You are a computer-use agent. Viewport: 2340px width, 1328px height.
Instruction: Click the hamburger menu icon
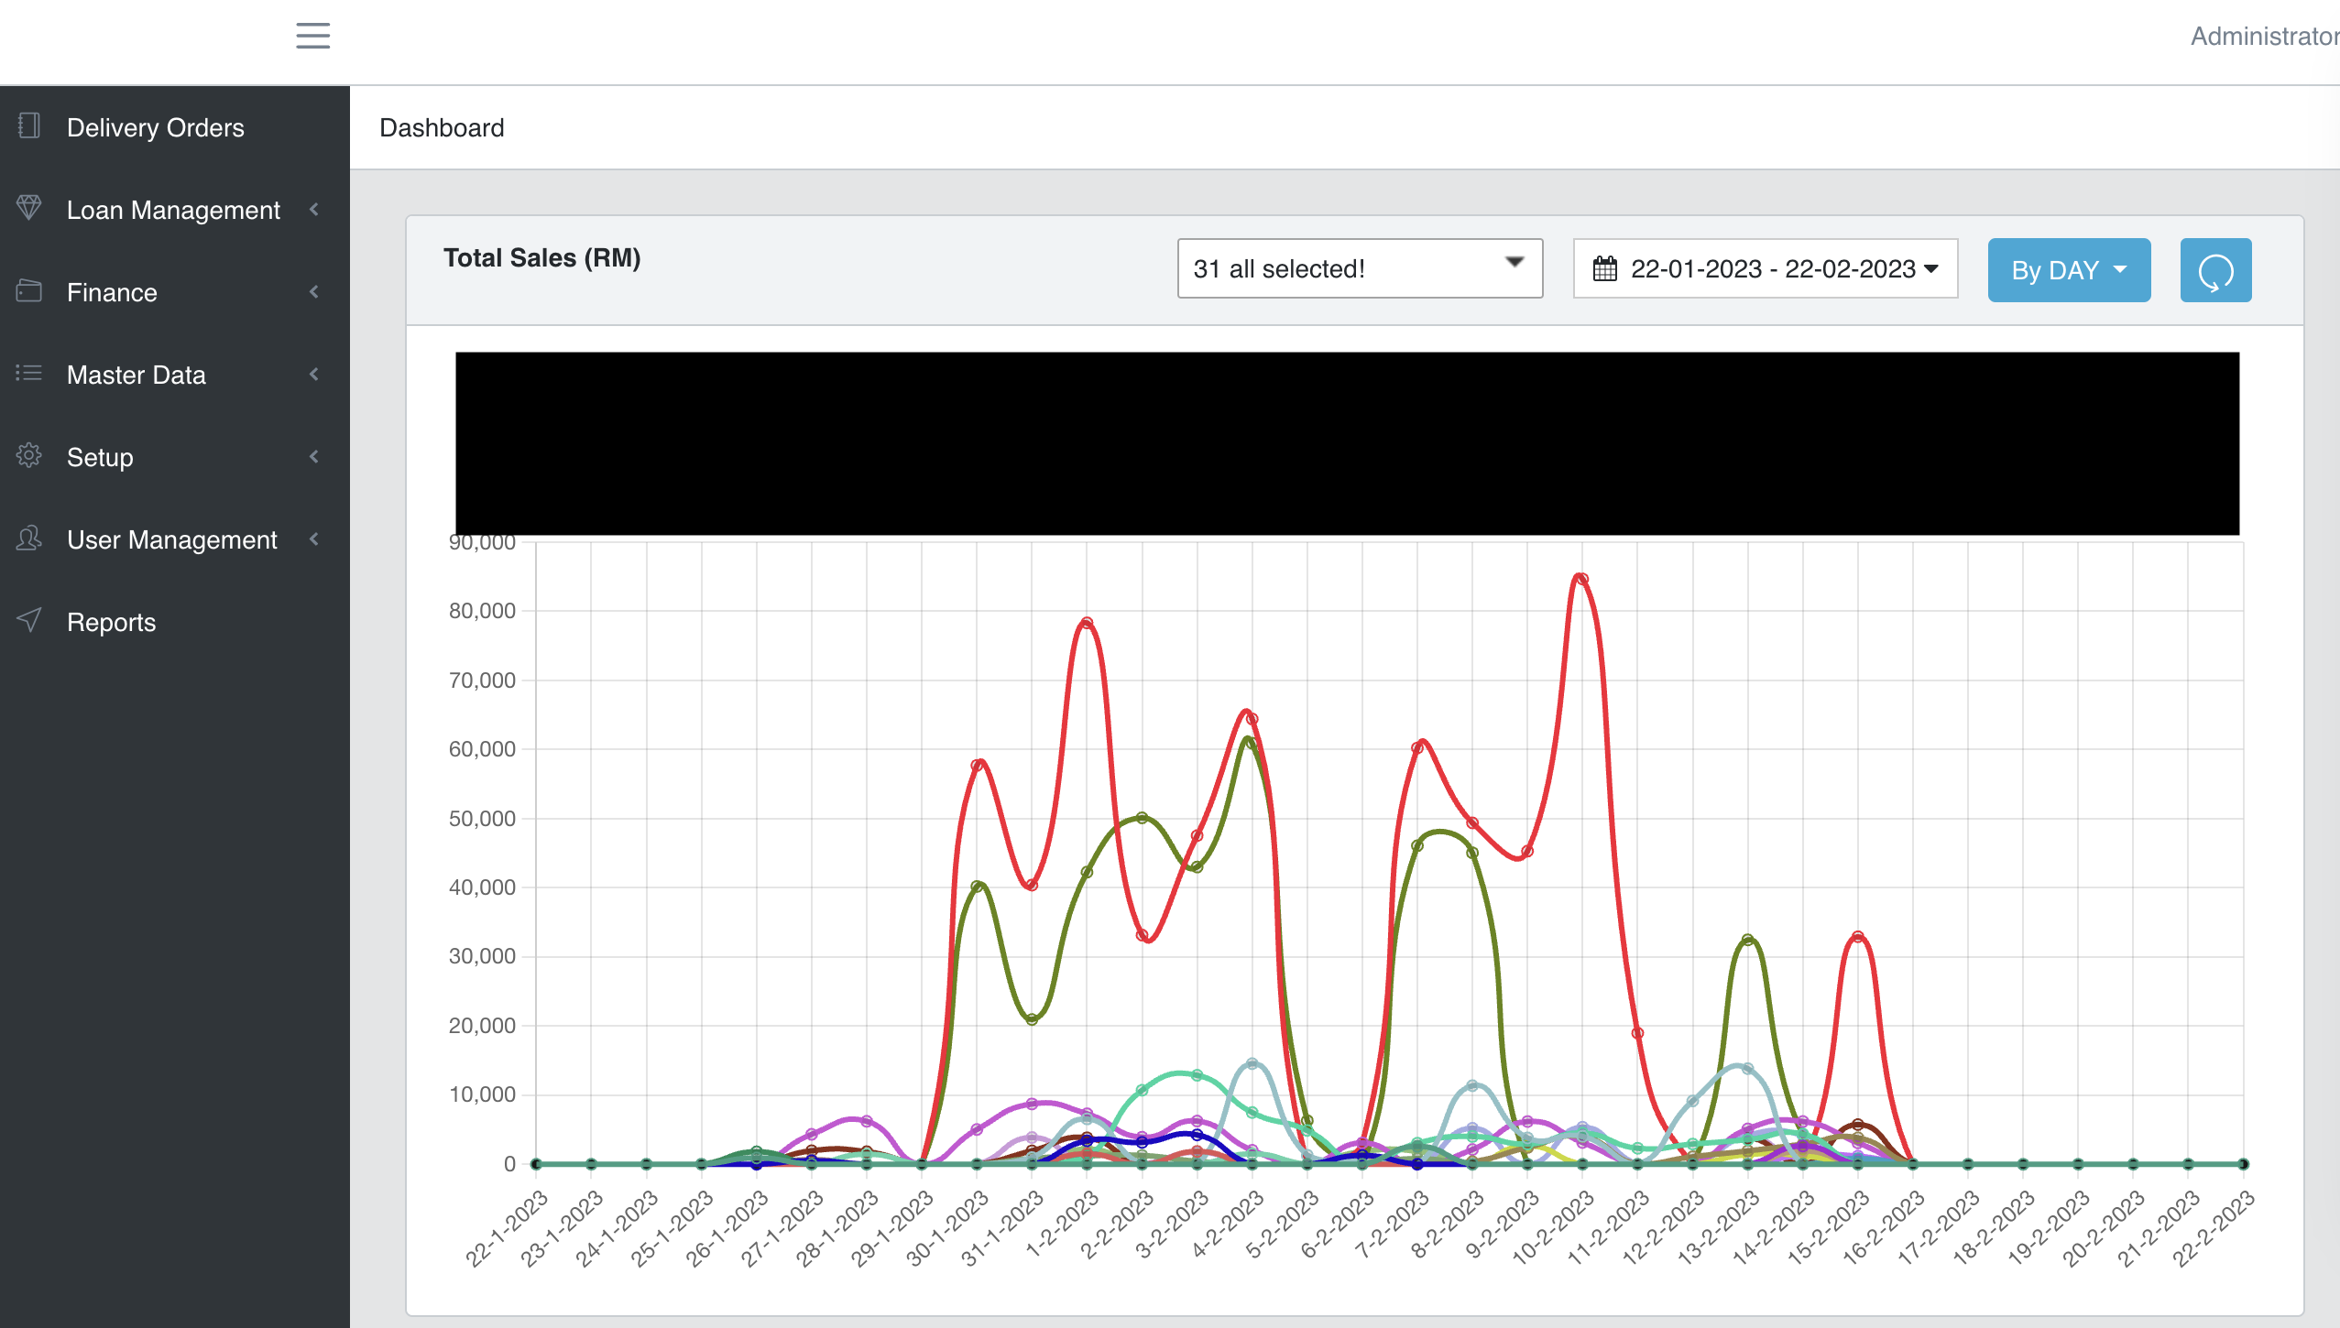pyautogui.click(x=312, y=36)
